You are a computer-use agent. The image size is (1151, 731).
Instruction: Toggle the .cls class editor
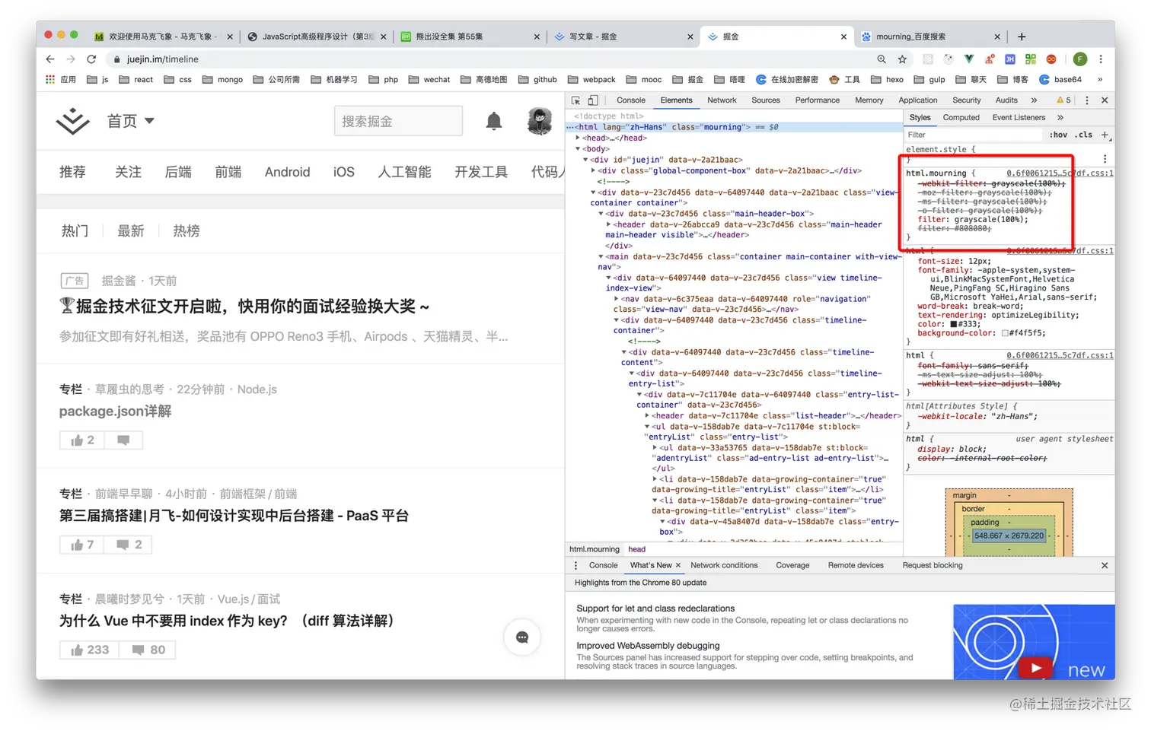click(x=1083, y=135)
